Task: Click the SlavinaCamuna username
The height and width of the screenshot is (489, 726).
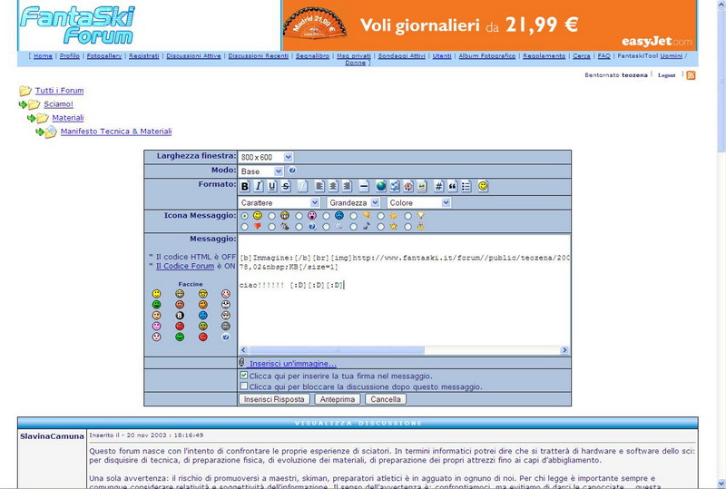Action: 52,436
